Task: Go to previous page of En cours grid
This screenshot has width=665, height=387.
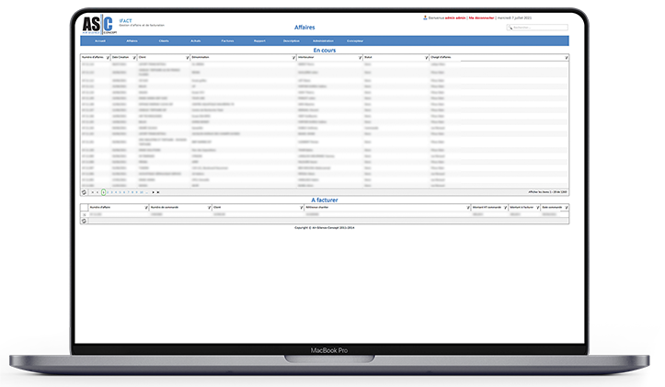Action: [97, 192]
